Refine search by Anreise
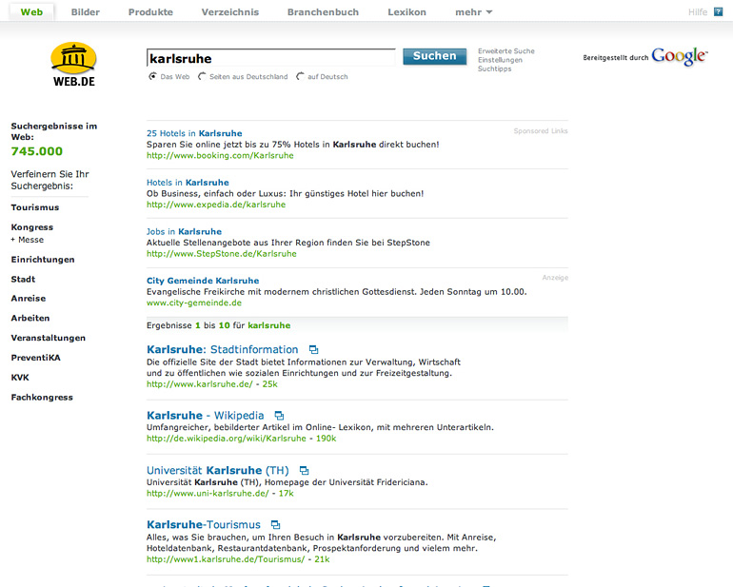Viewport: 733px width, 587px height. [28, 298]
